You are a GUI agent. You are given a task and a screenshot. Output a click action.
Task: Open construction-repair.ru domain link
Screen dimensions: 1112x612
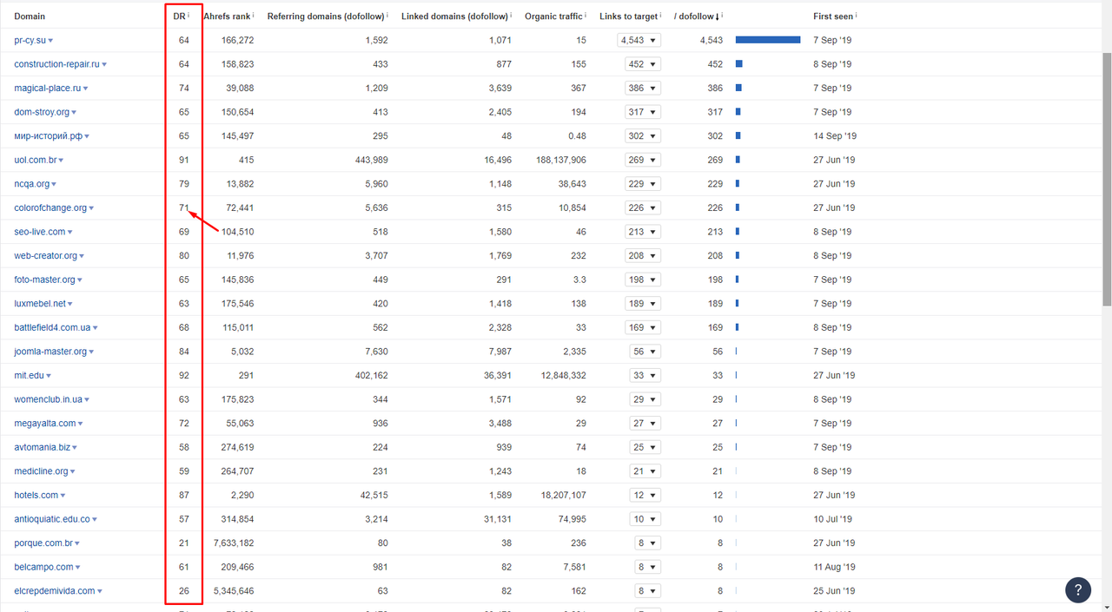tap(56, 64)
